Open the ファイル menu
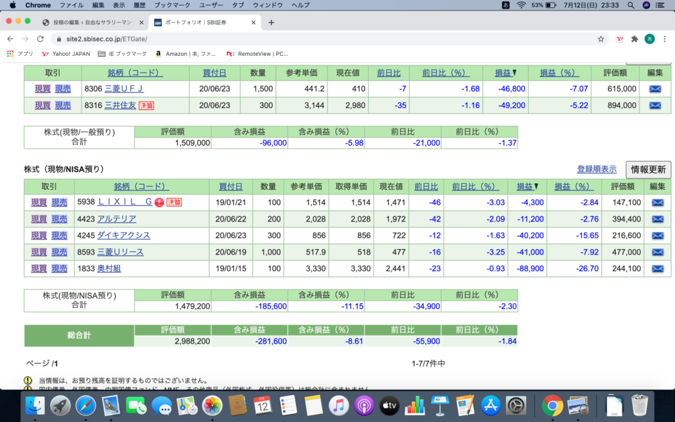This screenshot has height=422, width=675. 71,5
